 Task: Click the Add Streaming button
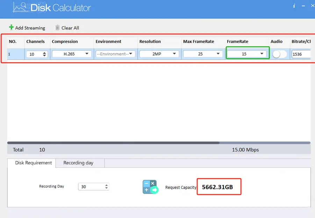[x=27, y=28]
